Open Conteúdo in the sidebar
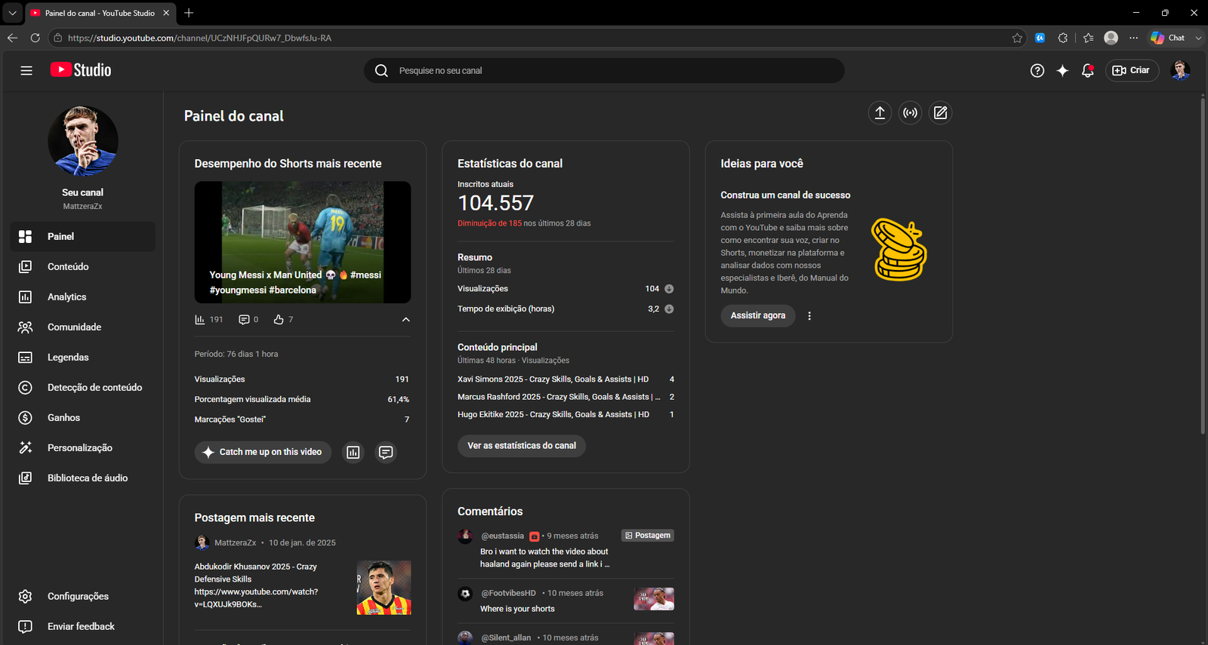Viewport: 1208px width, 645px height. click(83, 266)
